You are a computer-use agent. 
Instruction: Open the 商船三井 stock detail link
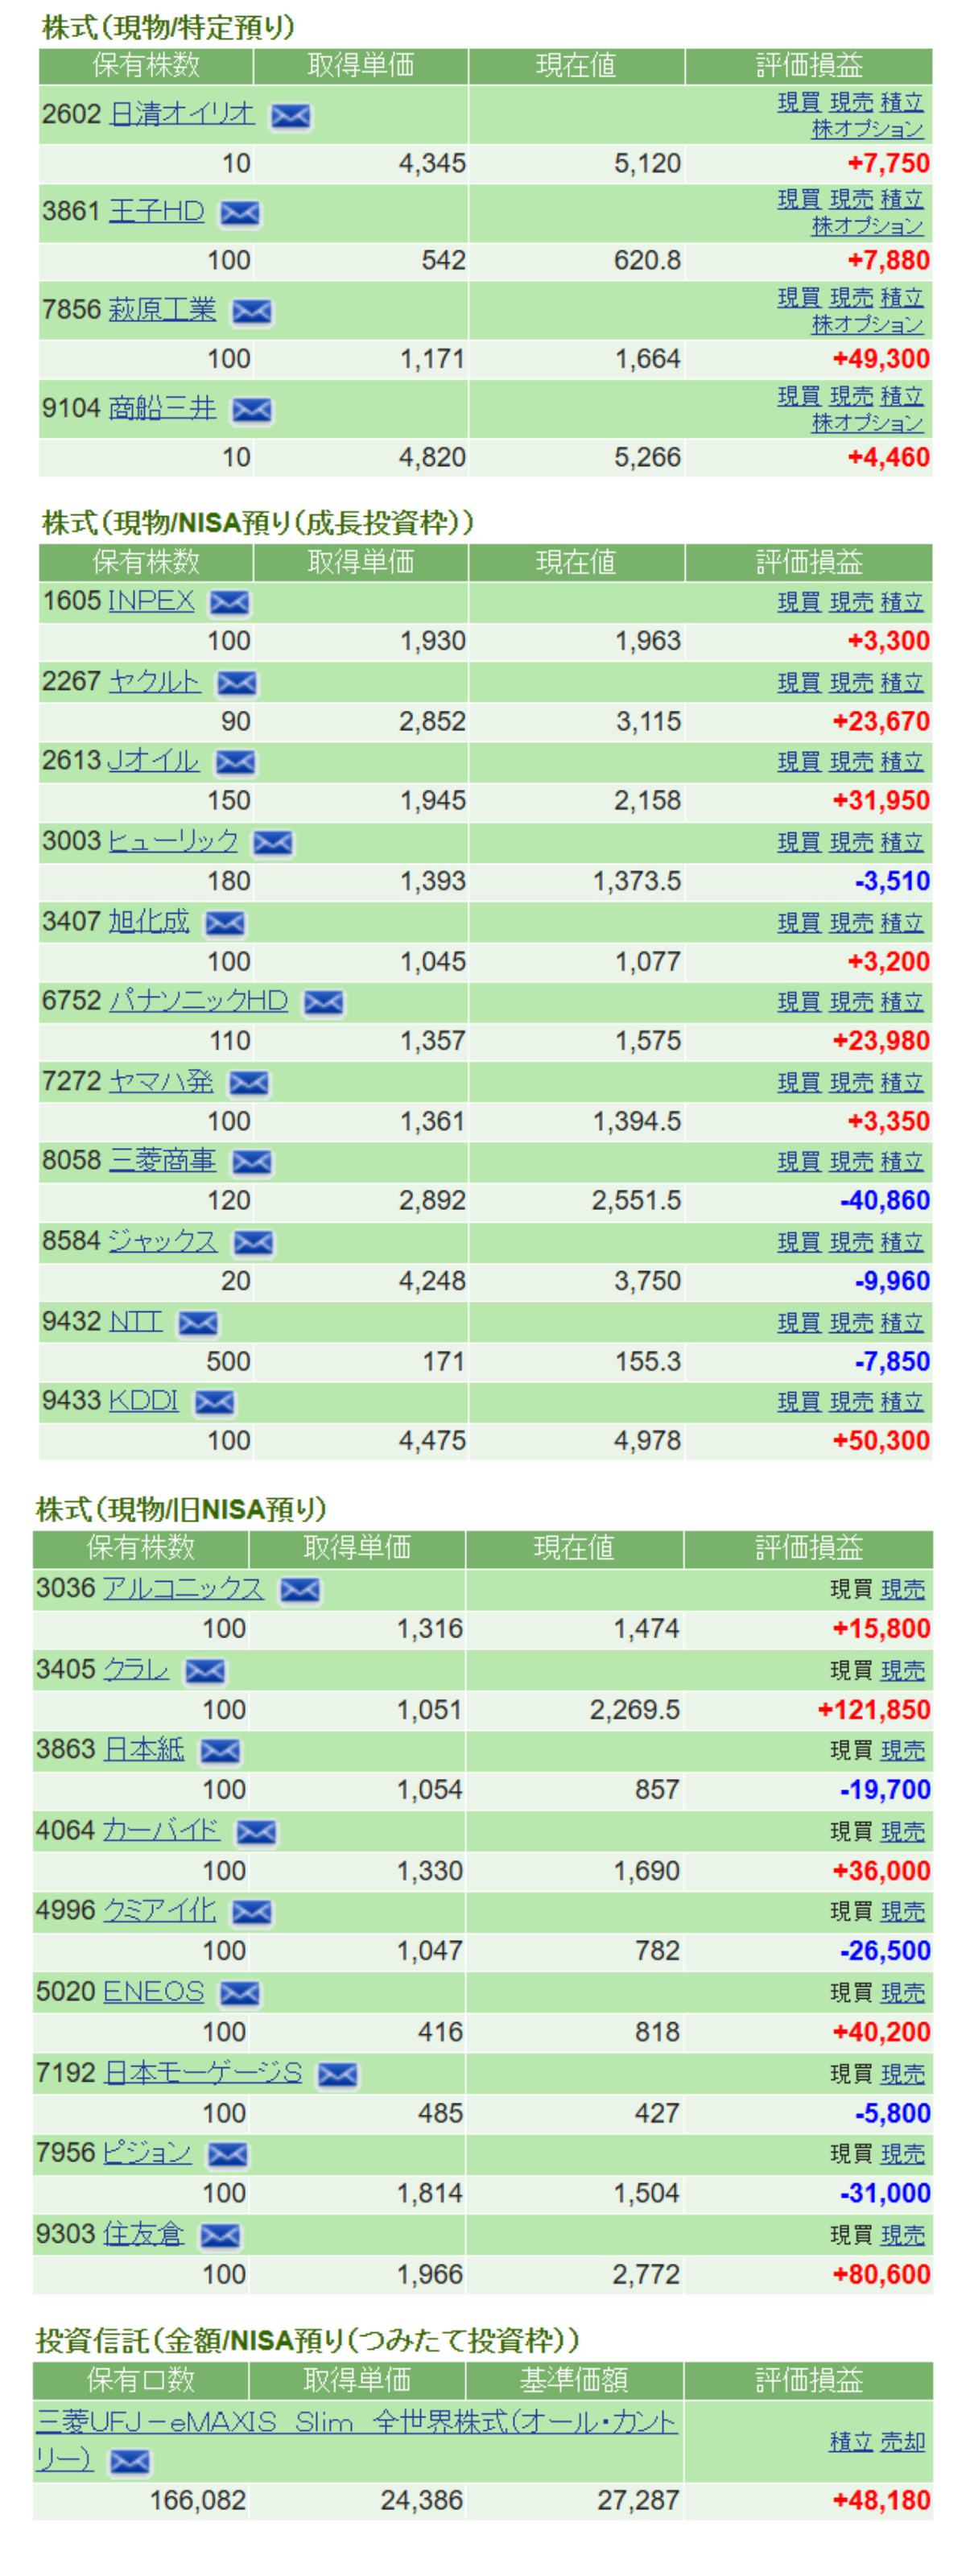[x=162, y=408]
